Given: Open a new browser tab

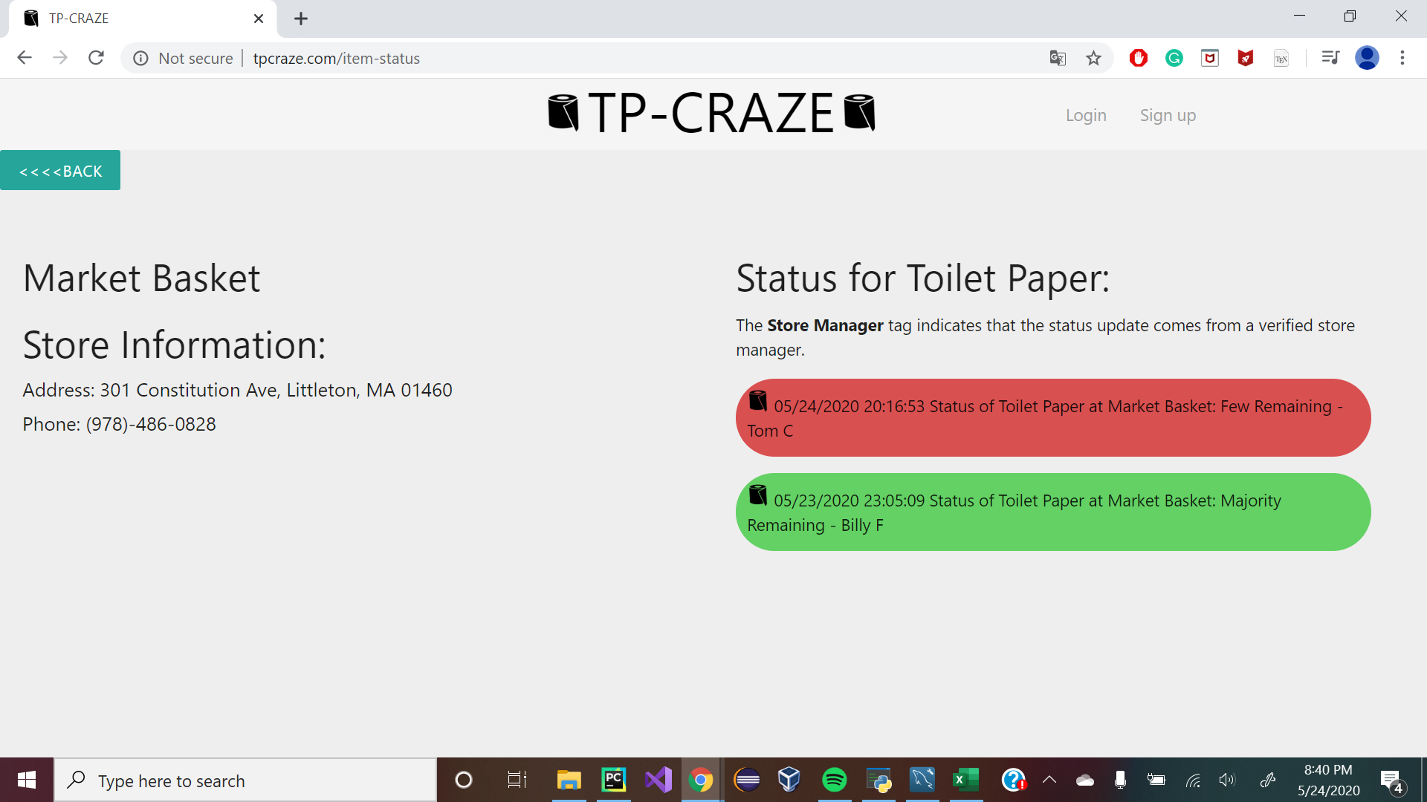Looking at the screenshot, I should tap(301, 19).
